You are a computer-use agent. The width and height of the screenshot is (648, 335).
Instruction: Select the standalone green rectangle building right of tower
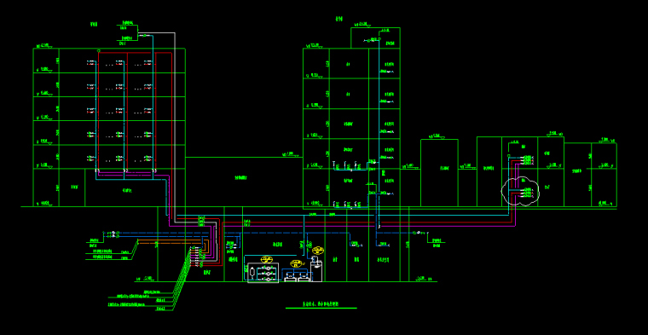coord(439,173)
